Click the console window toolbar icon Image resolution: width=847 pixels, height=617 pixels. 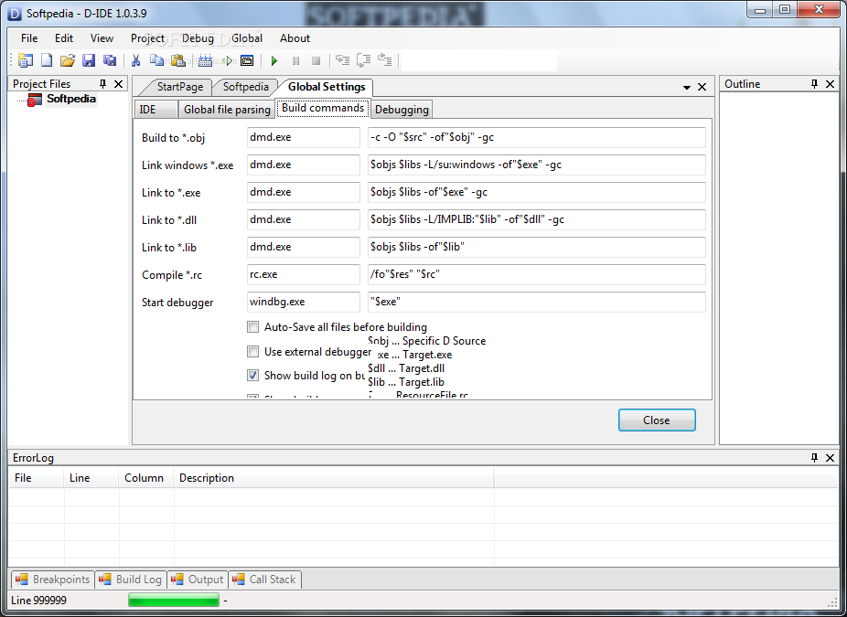coord(247,60)
